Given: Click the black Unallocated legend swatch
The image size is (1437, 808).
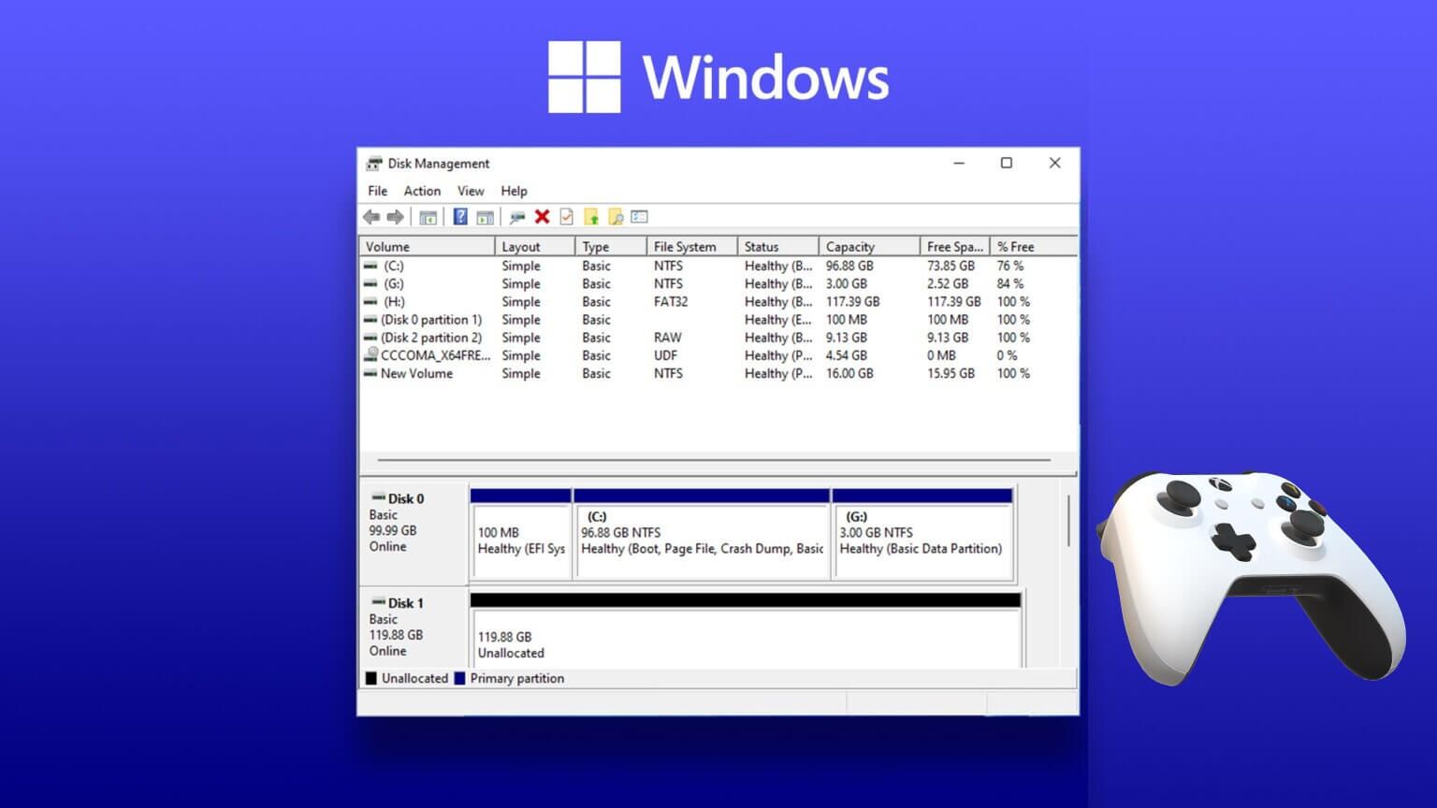Looking at the screenshot, I should (371, 679).
